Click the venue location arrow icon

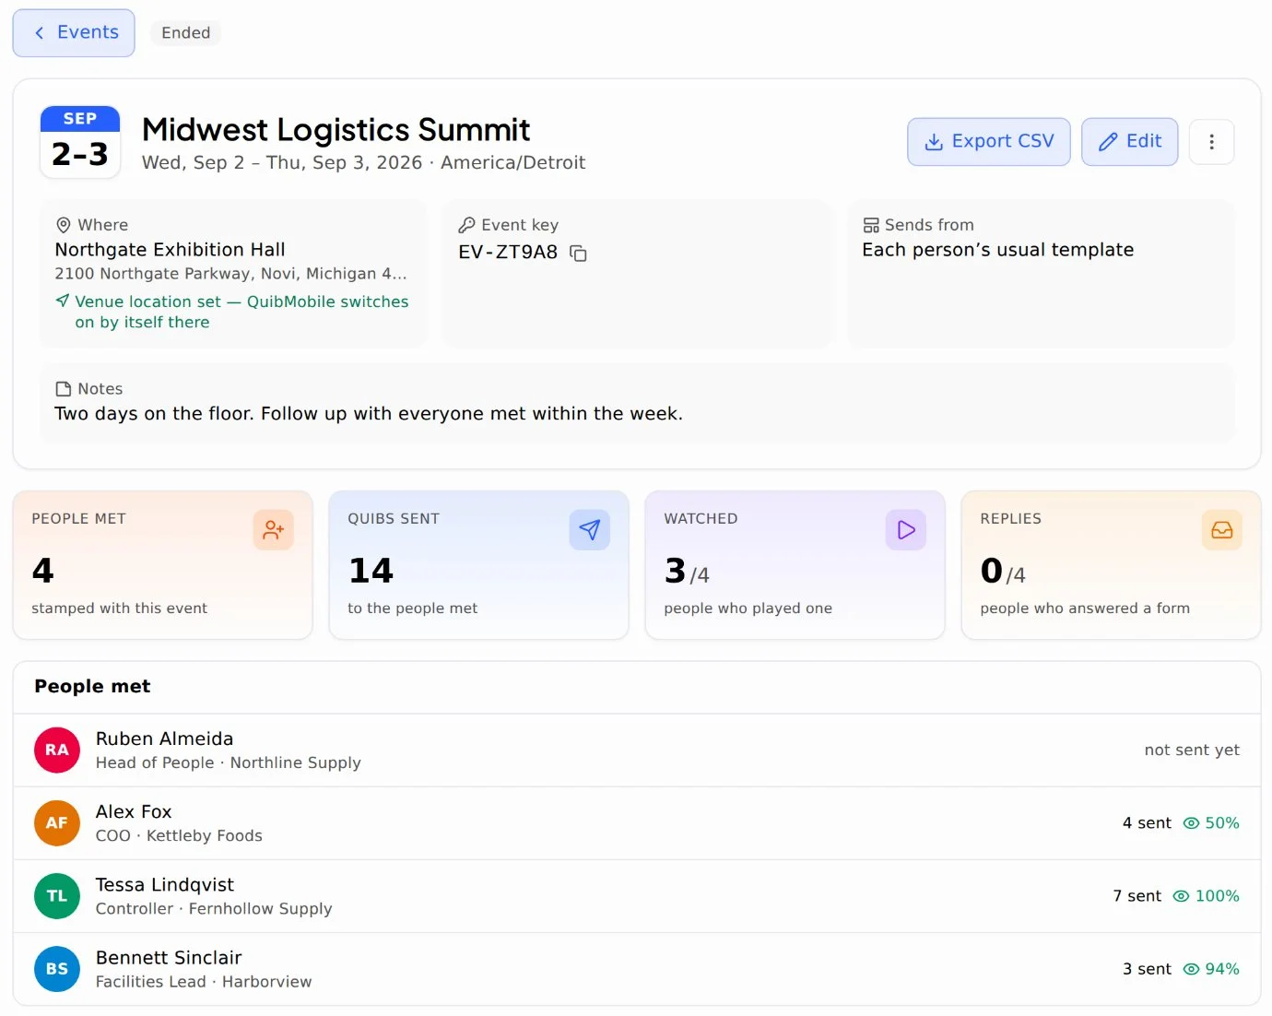pyautogui.click(x=63, y=301)
